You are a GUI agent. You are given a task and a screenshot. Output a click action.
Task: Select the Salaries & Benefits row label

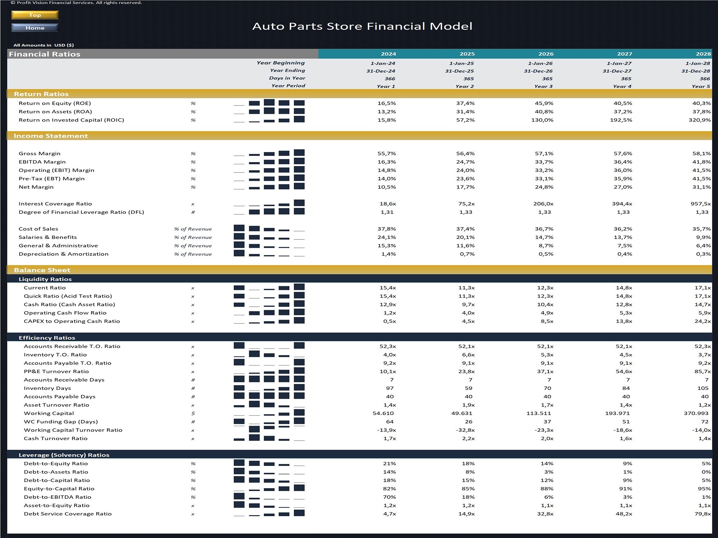(48, 237)
